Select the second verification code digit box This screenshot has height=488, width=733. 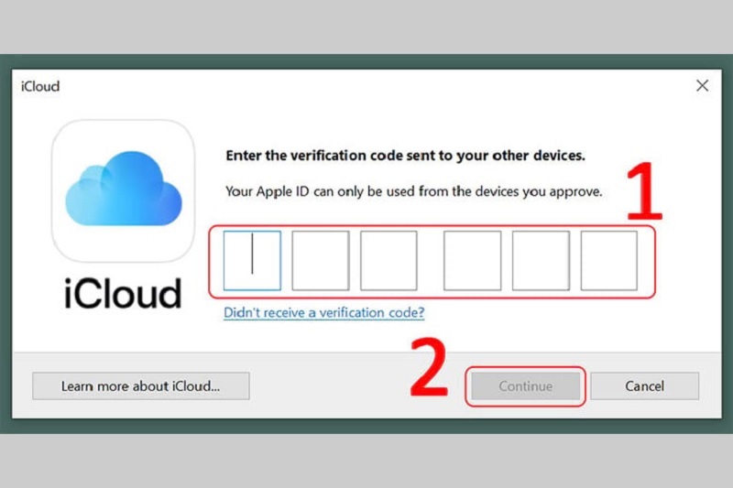[320, 261]
